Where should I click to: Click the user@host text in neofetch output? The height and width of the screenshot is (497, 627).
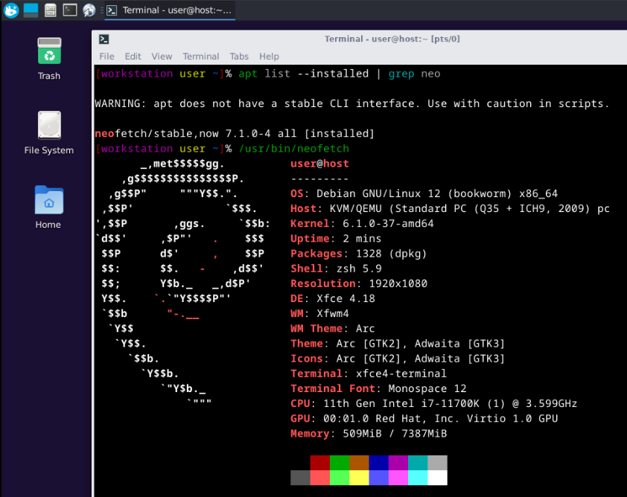click(319, 164)
